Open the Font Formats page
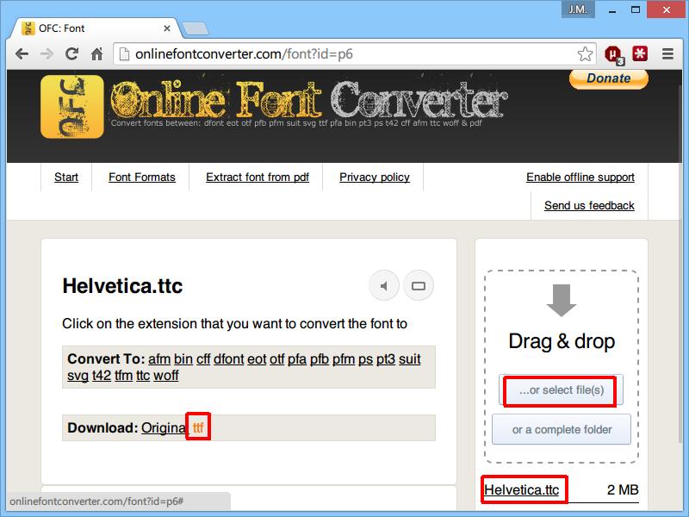Image resolution: width=689 pixels, height=517 pixels. 142,178
